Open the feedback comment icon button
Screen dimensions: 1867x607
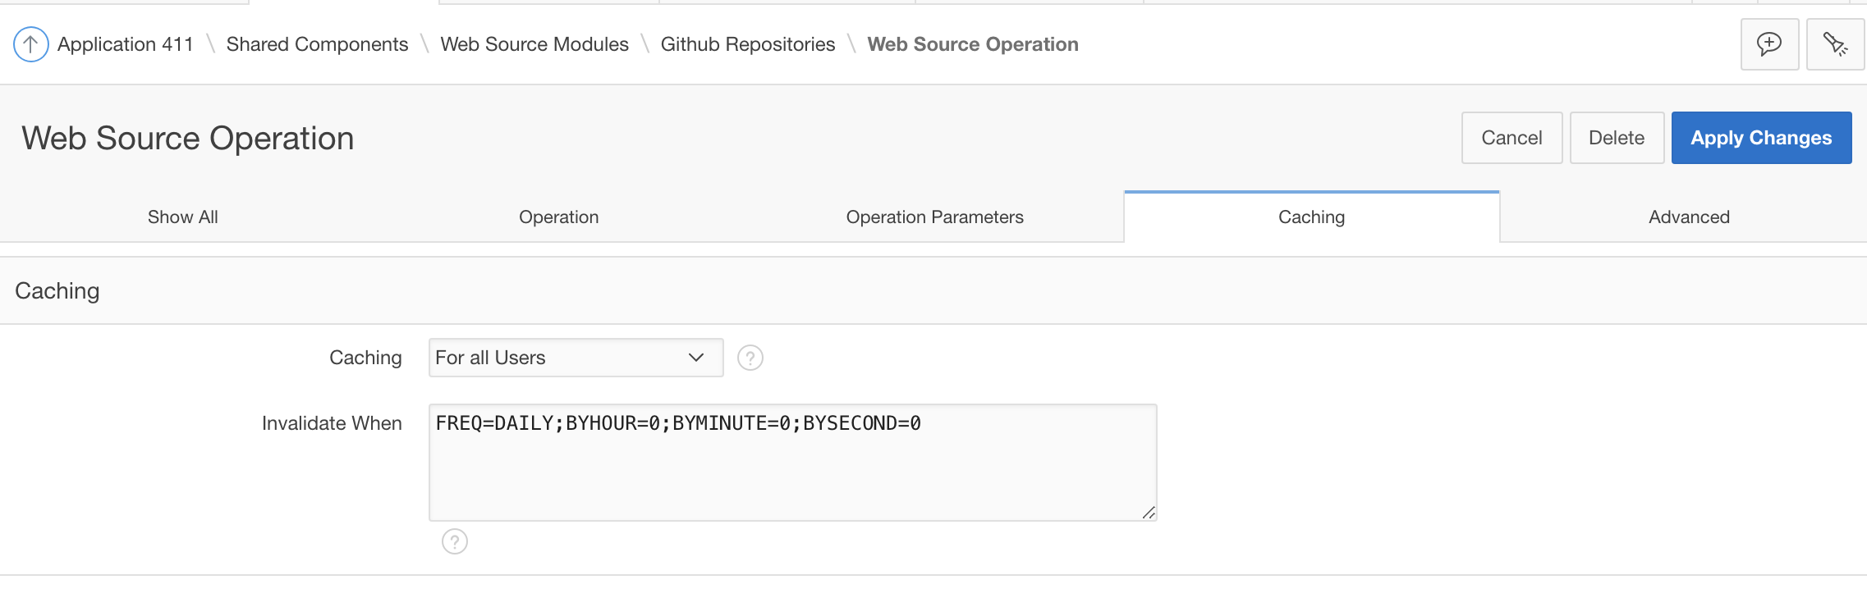coord(1769,44)
